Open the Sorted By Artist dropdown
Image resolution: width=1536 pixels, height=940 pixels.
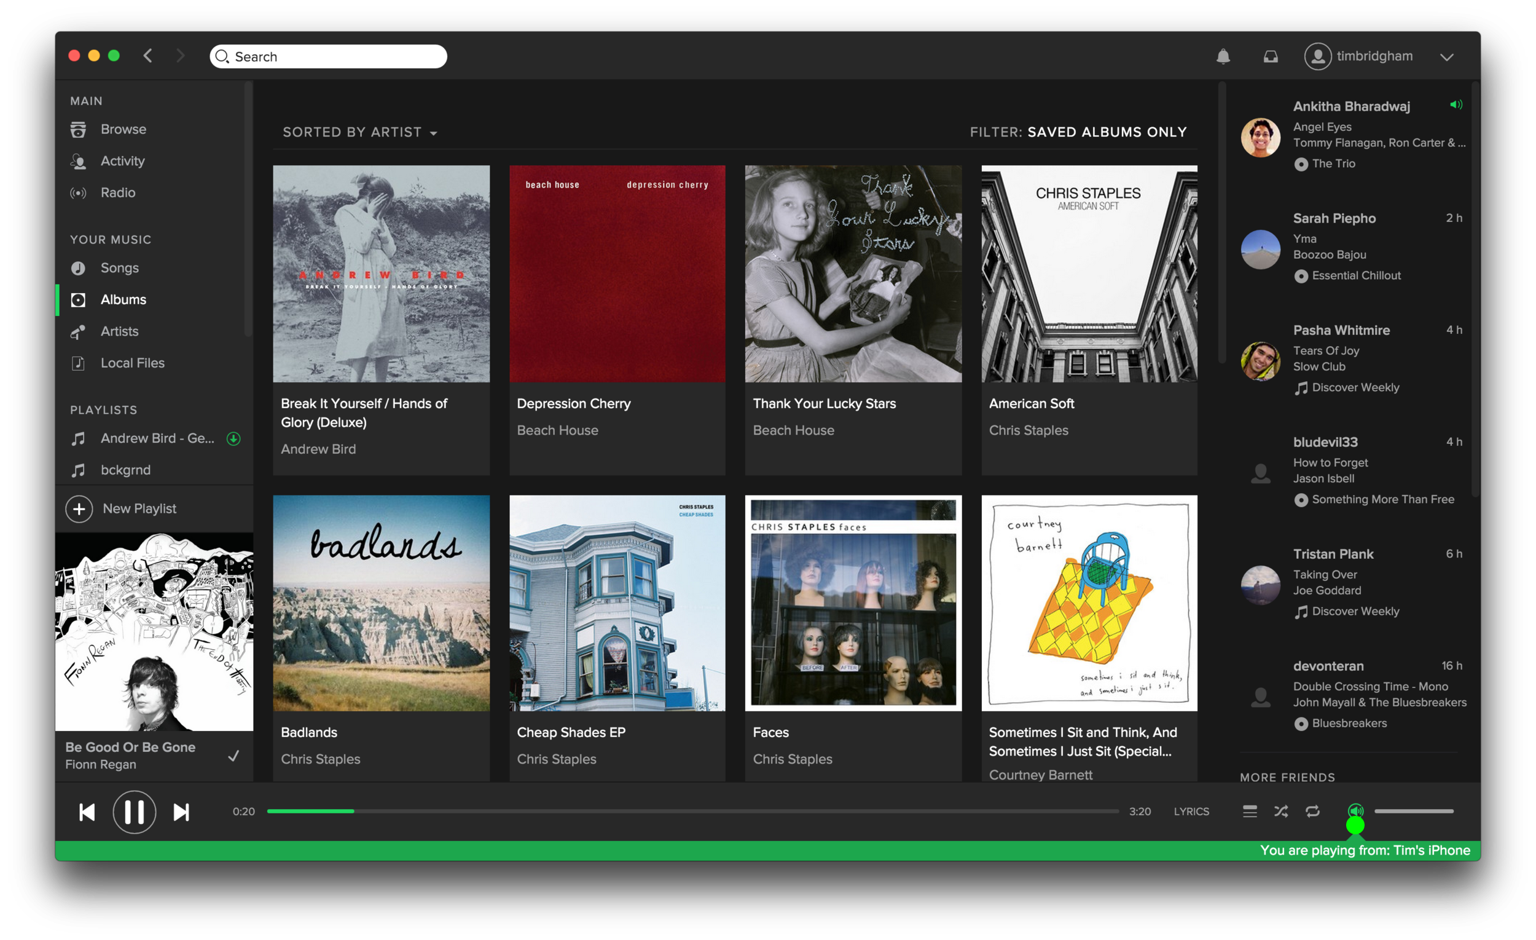click(360, 132)
